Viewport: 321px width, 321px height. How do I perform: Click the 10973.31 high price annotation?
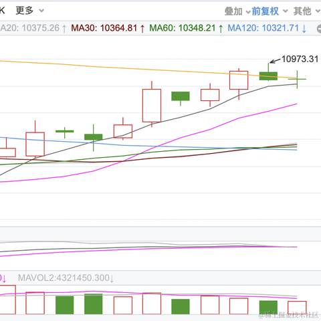[300, 59]
